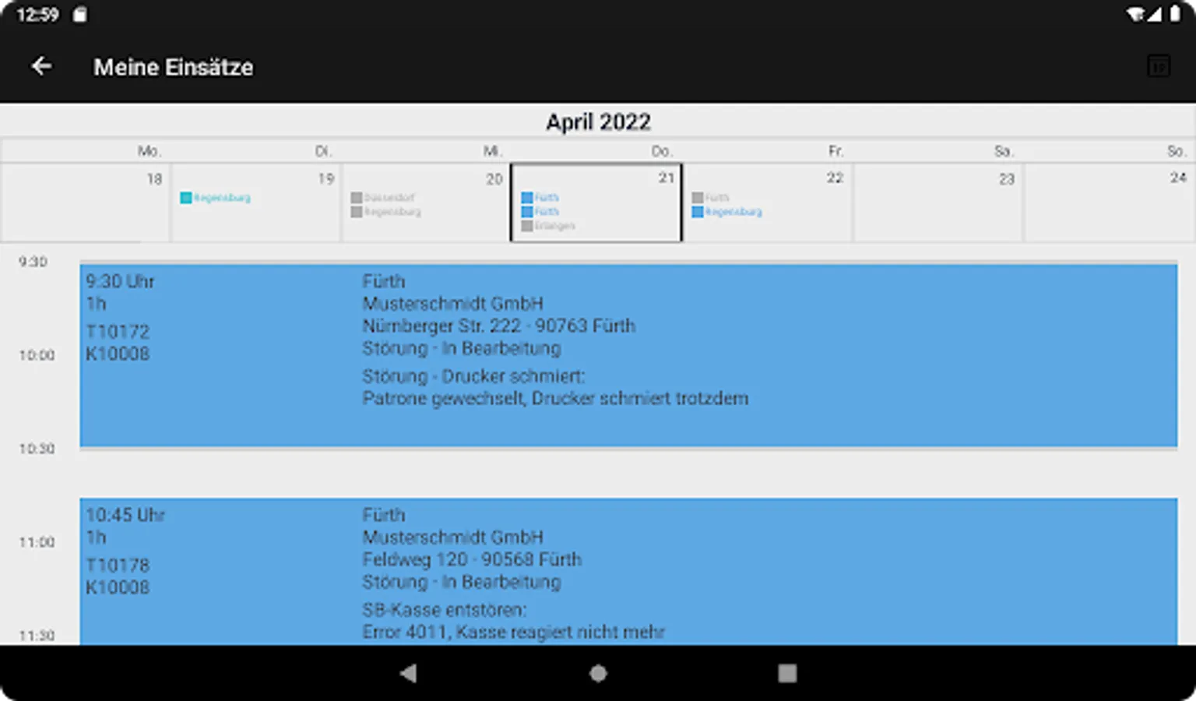1196x701 pixels.
Task: Tap the Android home circle button
Action: pyautogui.click(x=598, y=673)
